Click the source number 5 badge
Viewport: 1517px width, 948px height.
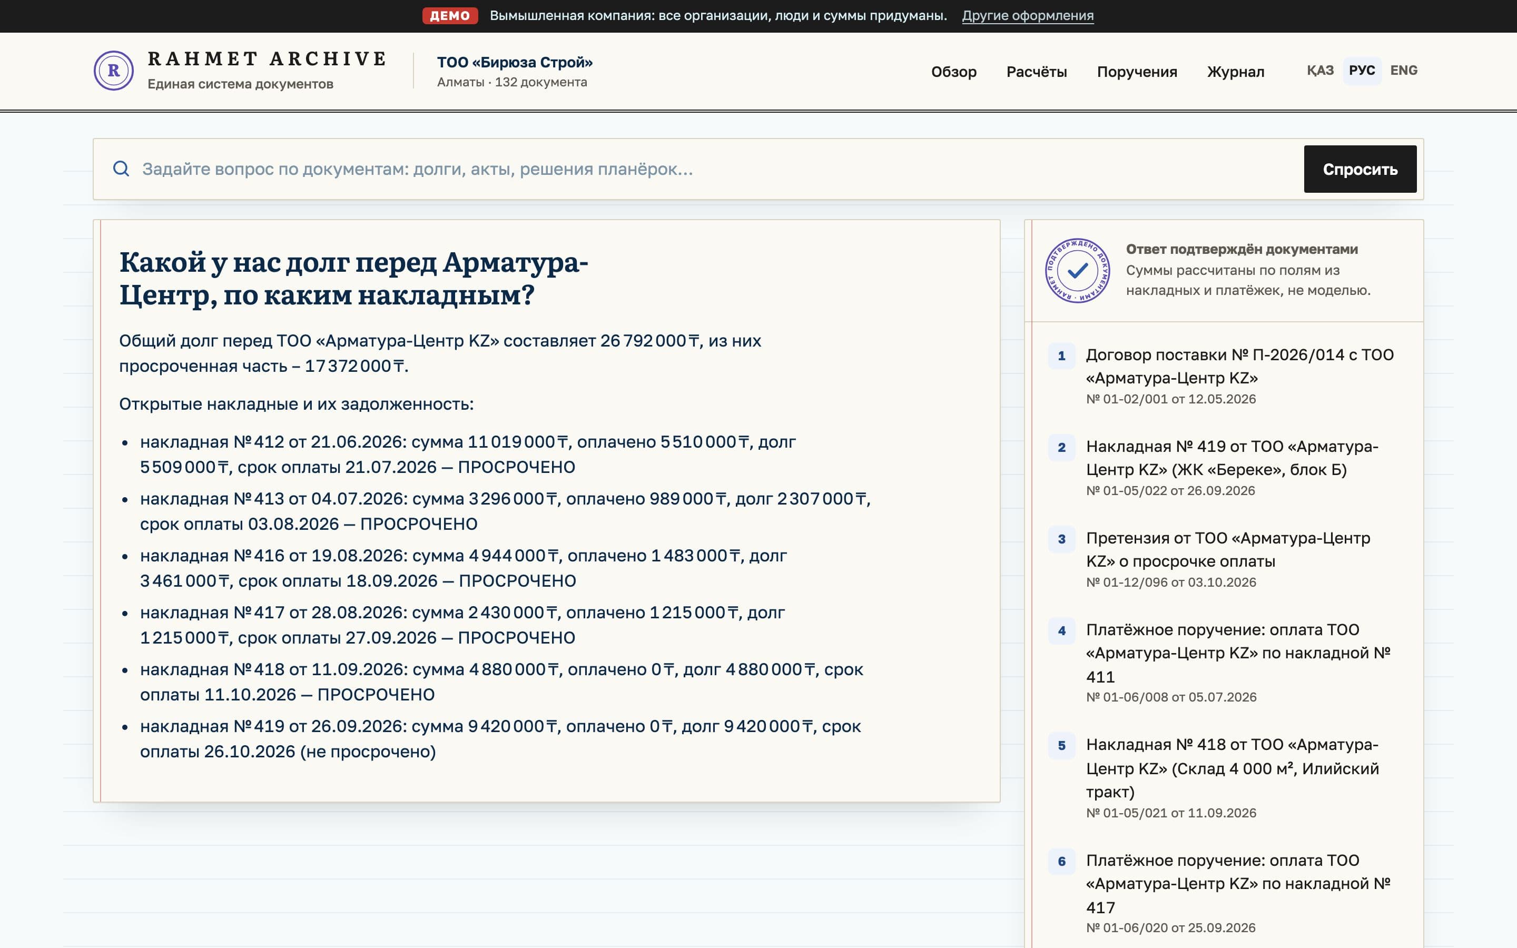point(1061,745)
